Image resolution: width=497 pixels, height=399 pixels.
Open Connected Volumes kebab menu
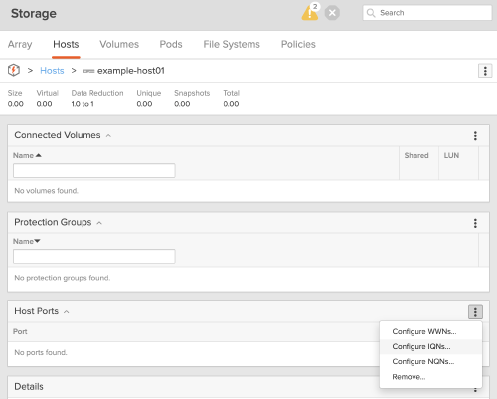pos(475,136)
